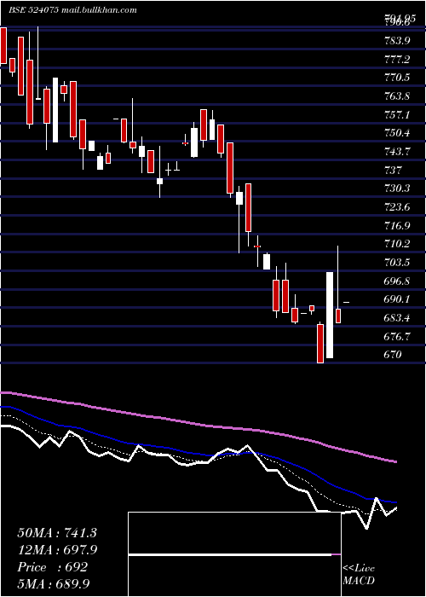Click the pink 50MA line

[x=198, y=423]
